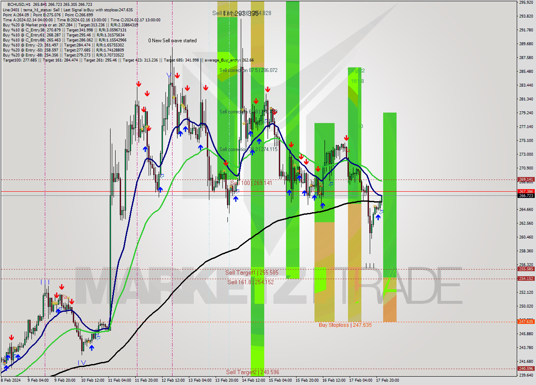Click the 'Sell 161.8 | 254.152' label
This screenshot has width=536, height=385.
coord(250,282)
